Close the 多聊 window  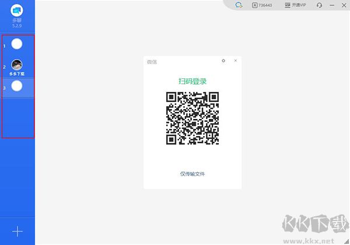point(344,5)
